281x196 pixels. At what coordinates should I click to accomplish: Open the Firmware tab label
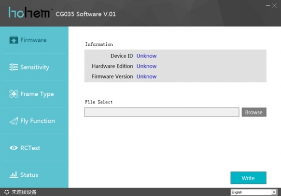(x=33, y=40)
